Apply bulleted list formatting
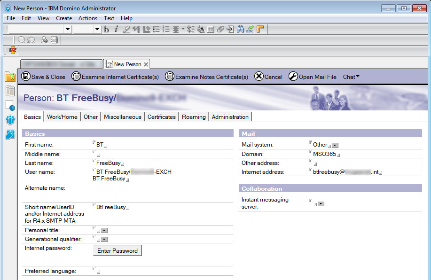 (156, 29)
